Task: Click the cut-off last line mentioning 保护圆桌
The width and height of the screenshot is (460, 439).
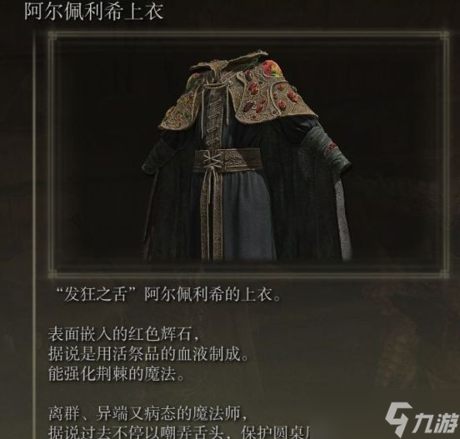Action: pyautogui.click(x=179, y=432)
